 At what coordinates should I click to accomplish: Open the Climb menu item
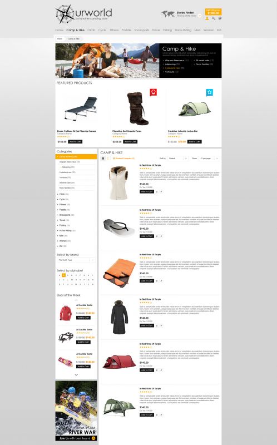click(x=91, y=30)
